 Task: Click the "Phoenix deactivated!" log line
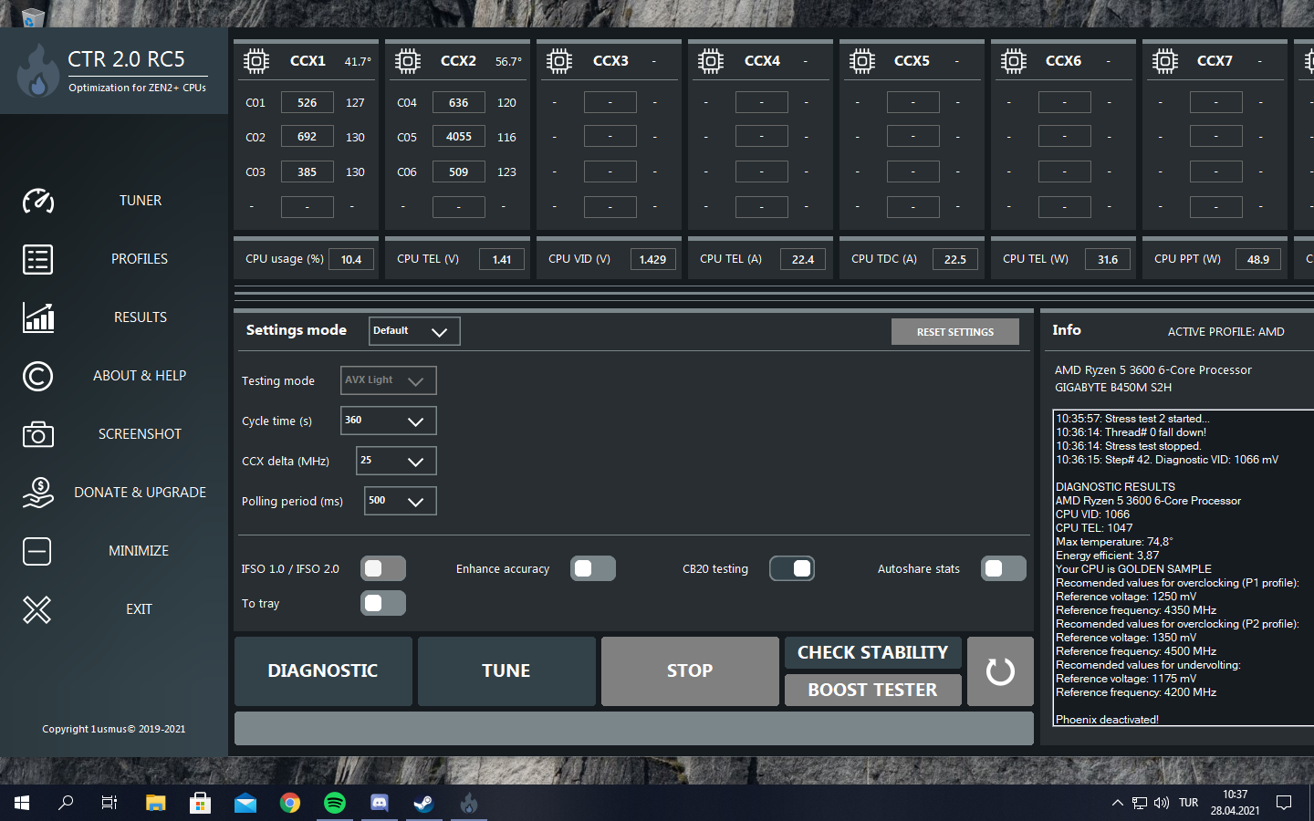(1108, 720)
